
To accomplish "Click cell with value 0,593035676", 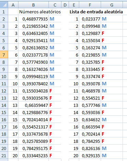I will [x=33, y=98].
